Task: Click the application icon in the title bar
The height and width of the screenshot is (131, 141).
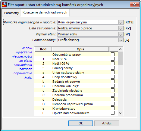Action: coord(4,4)
